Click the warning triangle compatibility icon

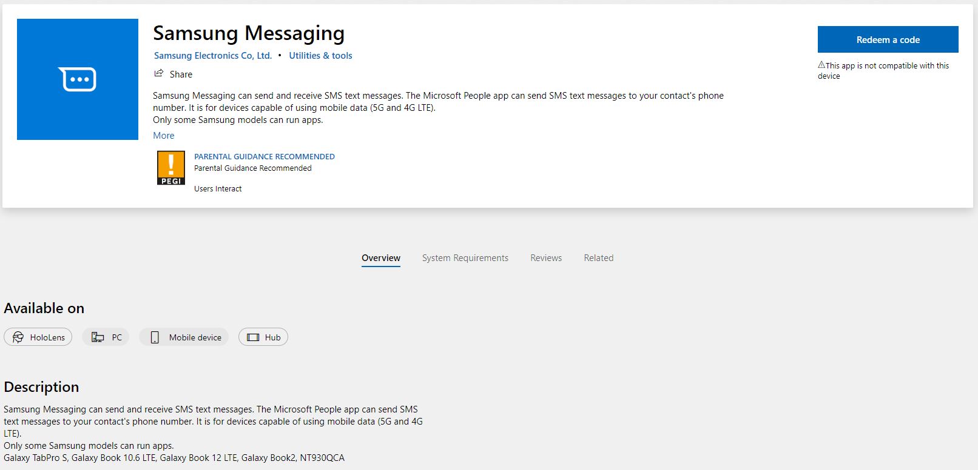(821, 65)
